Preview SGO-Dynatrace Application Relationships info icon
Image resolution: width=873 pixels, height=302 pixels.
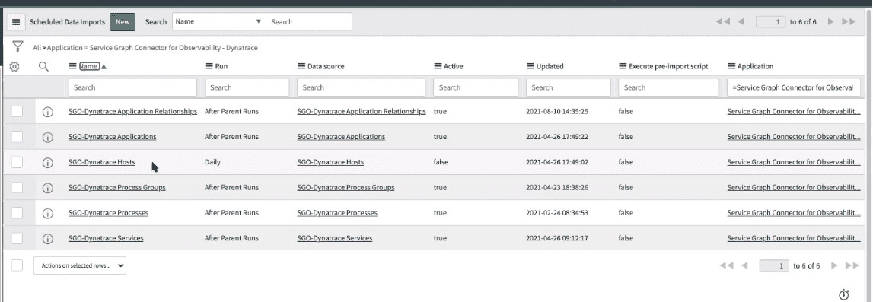click(48, 112)
